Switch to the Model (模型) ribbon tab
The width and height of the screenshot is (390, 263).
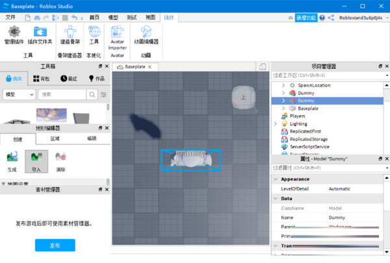[113, 18]
